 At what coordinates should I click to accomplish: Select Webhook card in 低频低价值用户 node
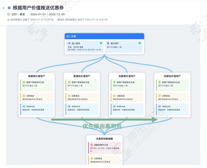[x=172, y=109]
